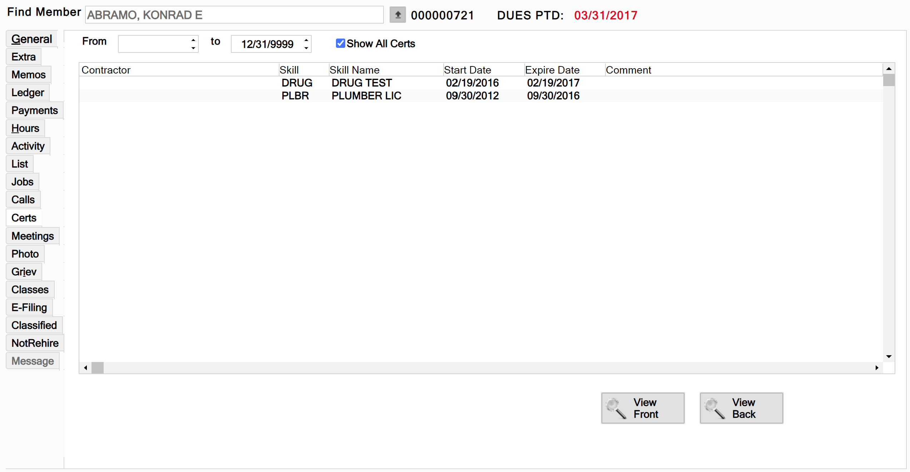Click the magnifier icon on View Front

(x=616, y=408)
